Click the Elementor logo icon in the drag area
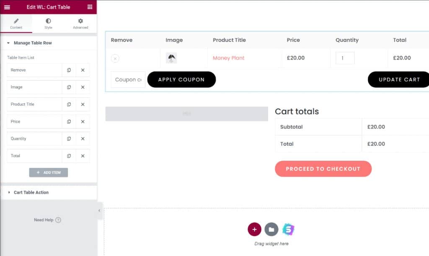 click(x=289, y=230)
